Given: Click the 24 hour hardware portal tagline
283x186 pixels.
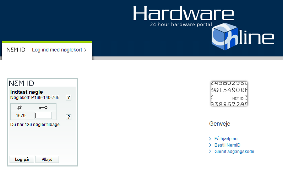Looking at the screenshot, I should [181, 24].
